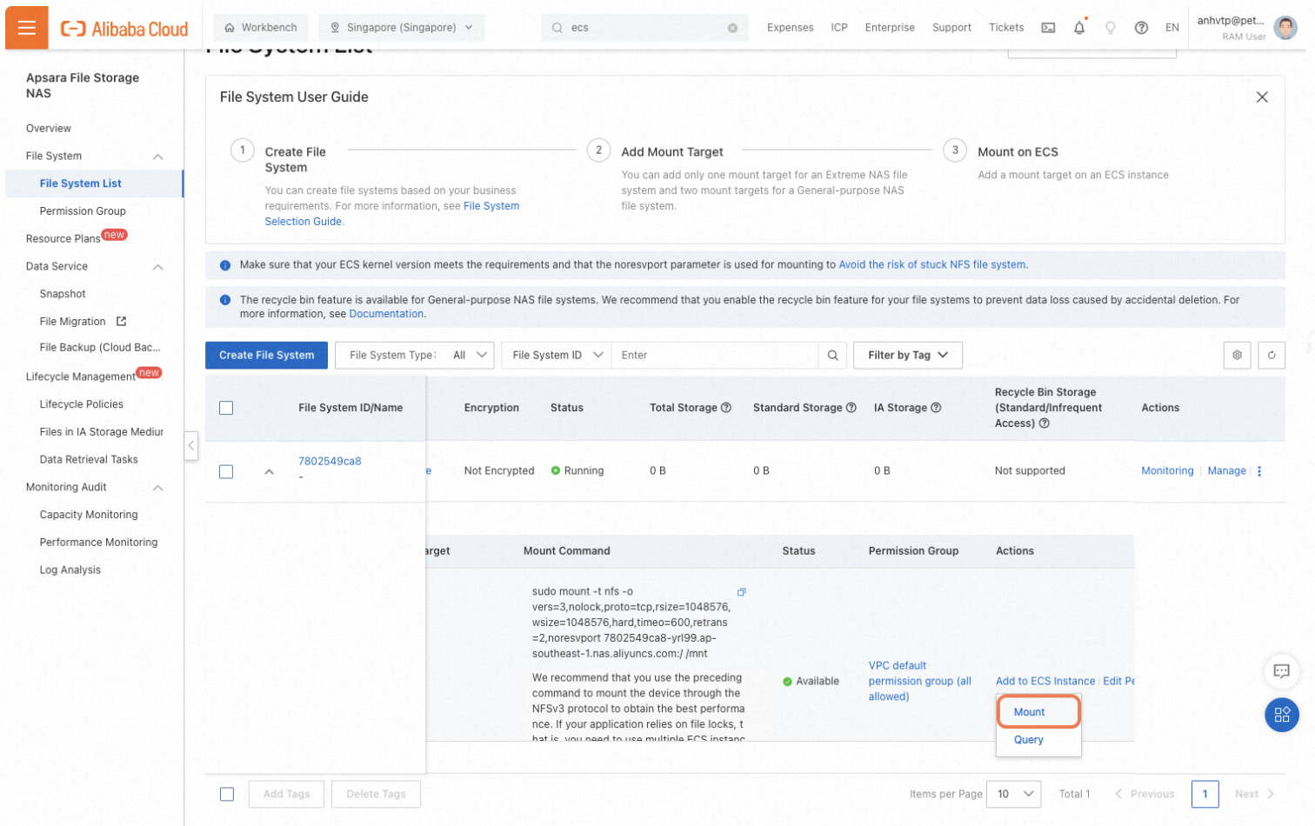
Task: Click Create File System button
Action: pyautogui.click(x=266, y=355)
